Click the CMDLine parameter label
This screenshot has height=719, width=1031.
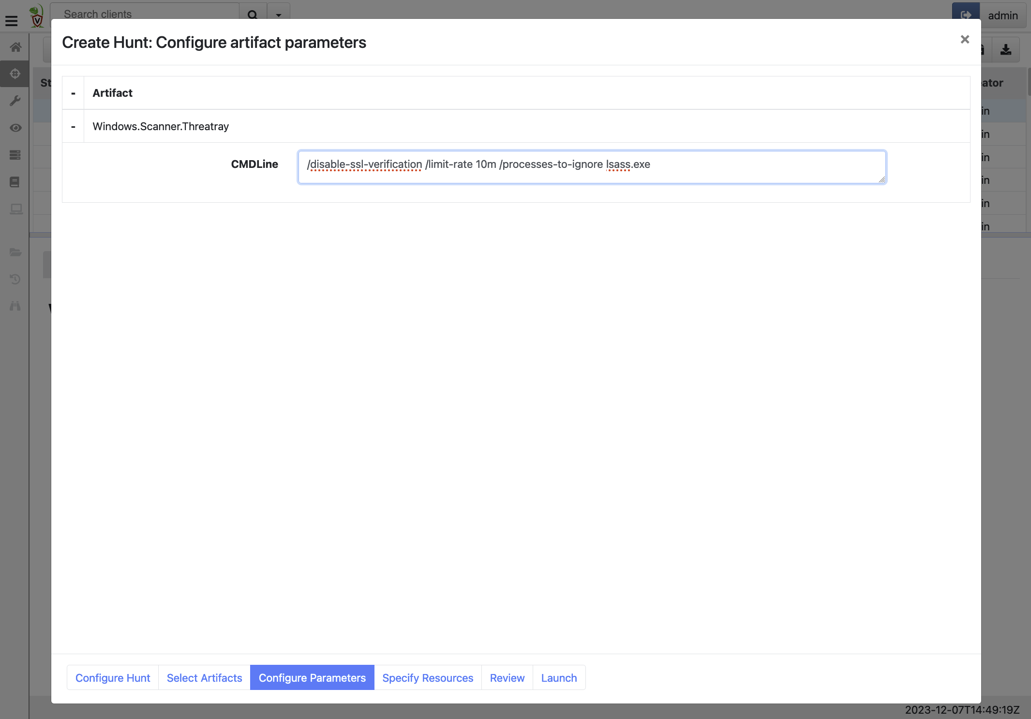click(254, 164)
